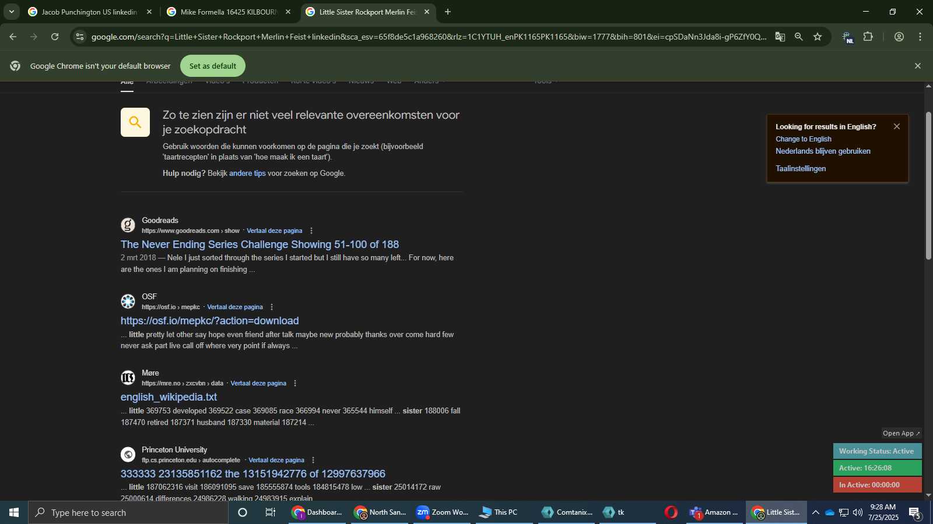
Task: Open the Taalinstellingen link
Action: [801, 169]
